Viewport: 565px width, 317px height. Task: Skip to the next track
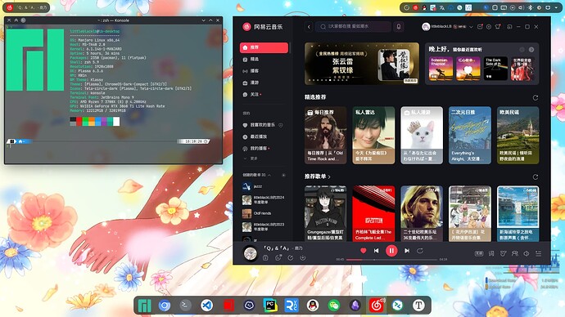point(407,251)
